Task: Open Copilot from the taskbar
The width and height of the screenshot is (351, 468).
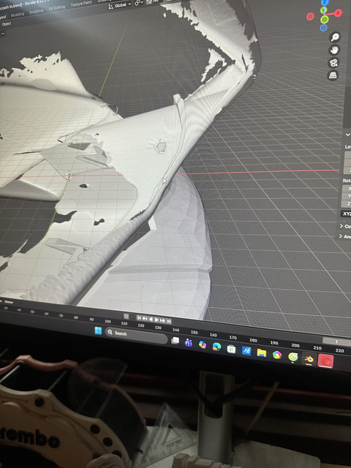Action: (x=203, y=344)
